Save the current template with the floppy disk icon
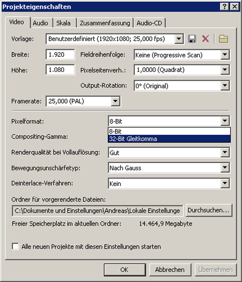Screen dimensions: 242x282 click(x=191, y=39)
